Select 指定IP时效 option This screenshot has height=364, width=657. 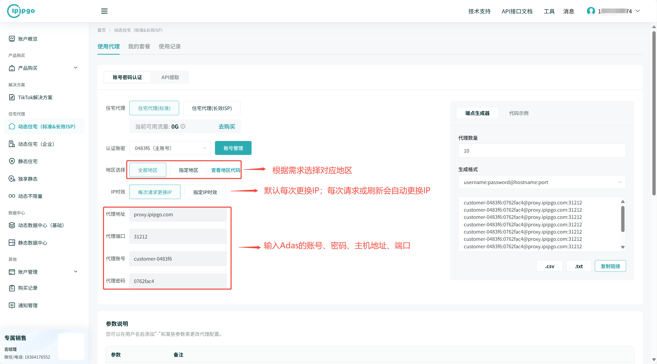tap(205, 192)
